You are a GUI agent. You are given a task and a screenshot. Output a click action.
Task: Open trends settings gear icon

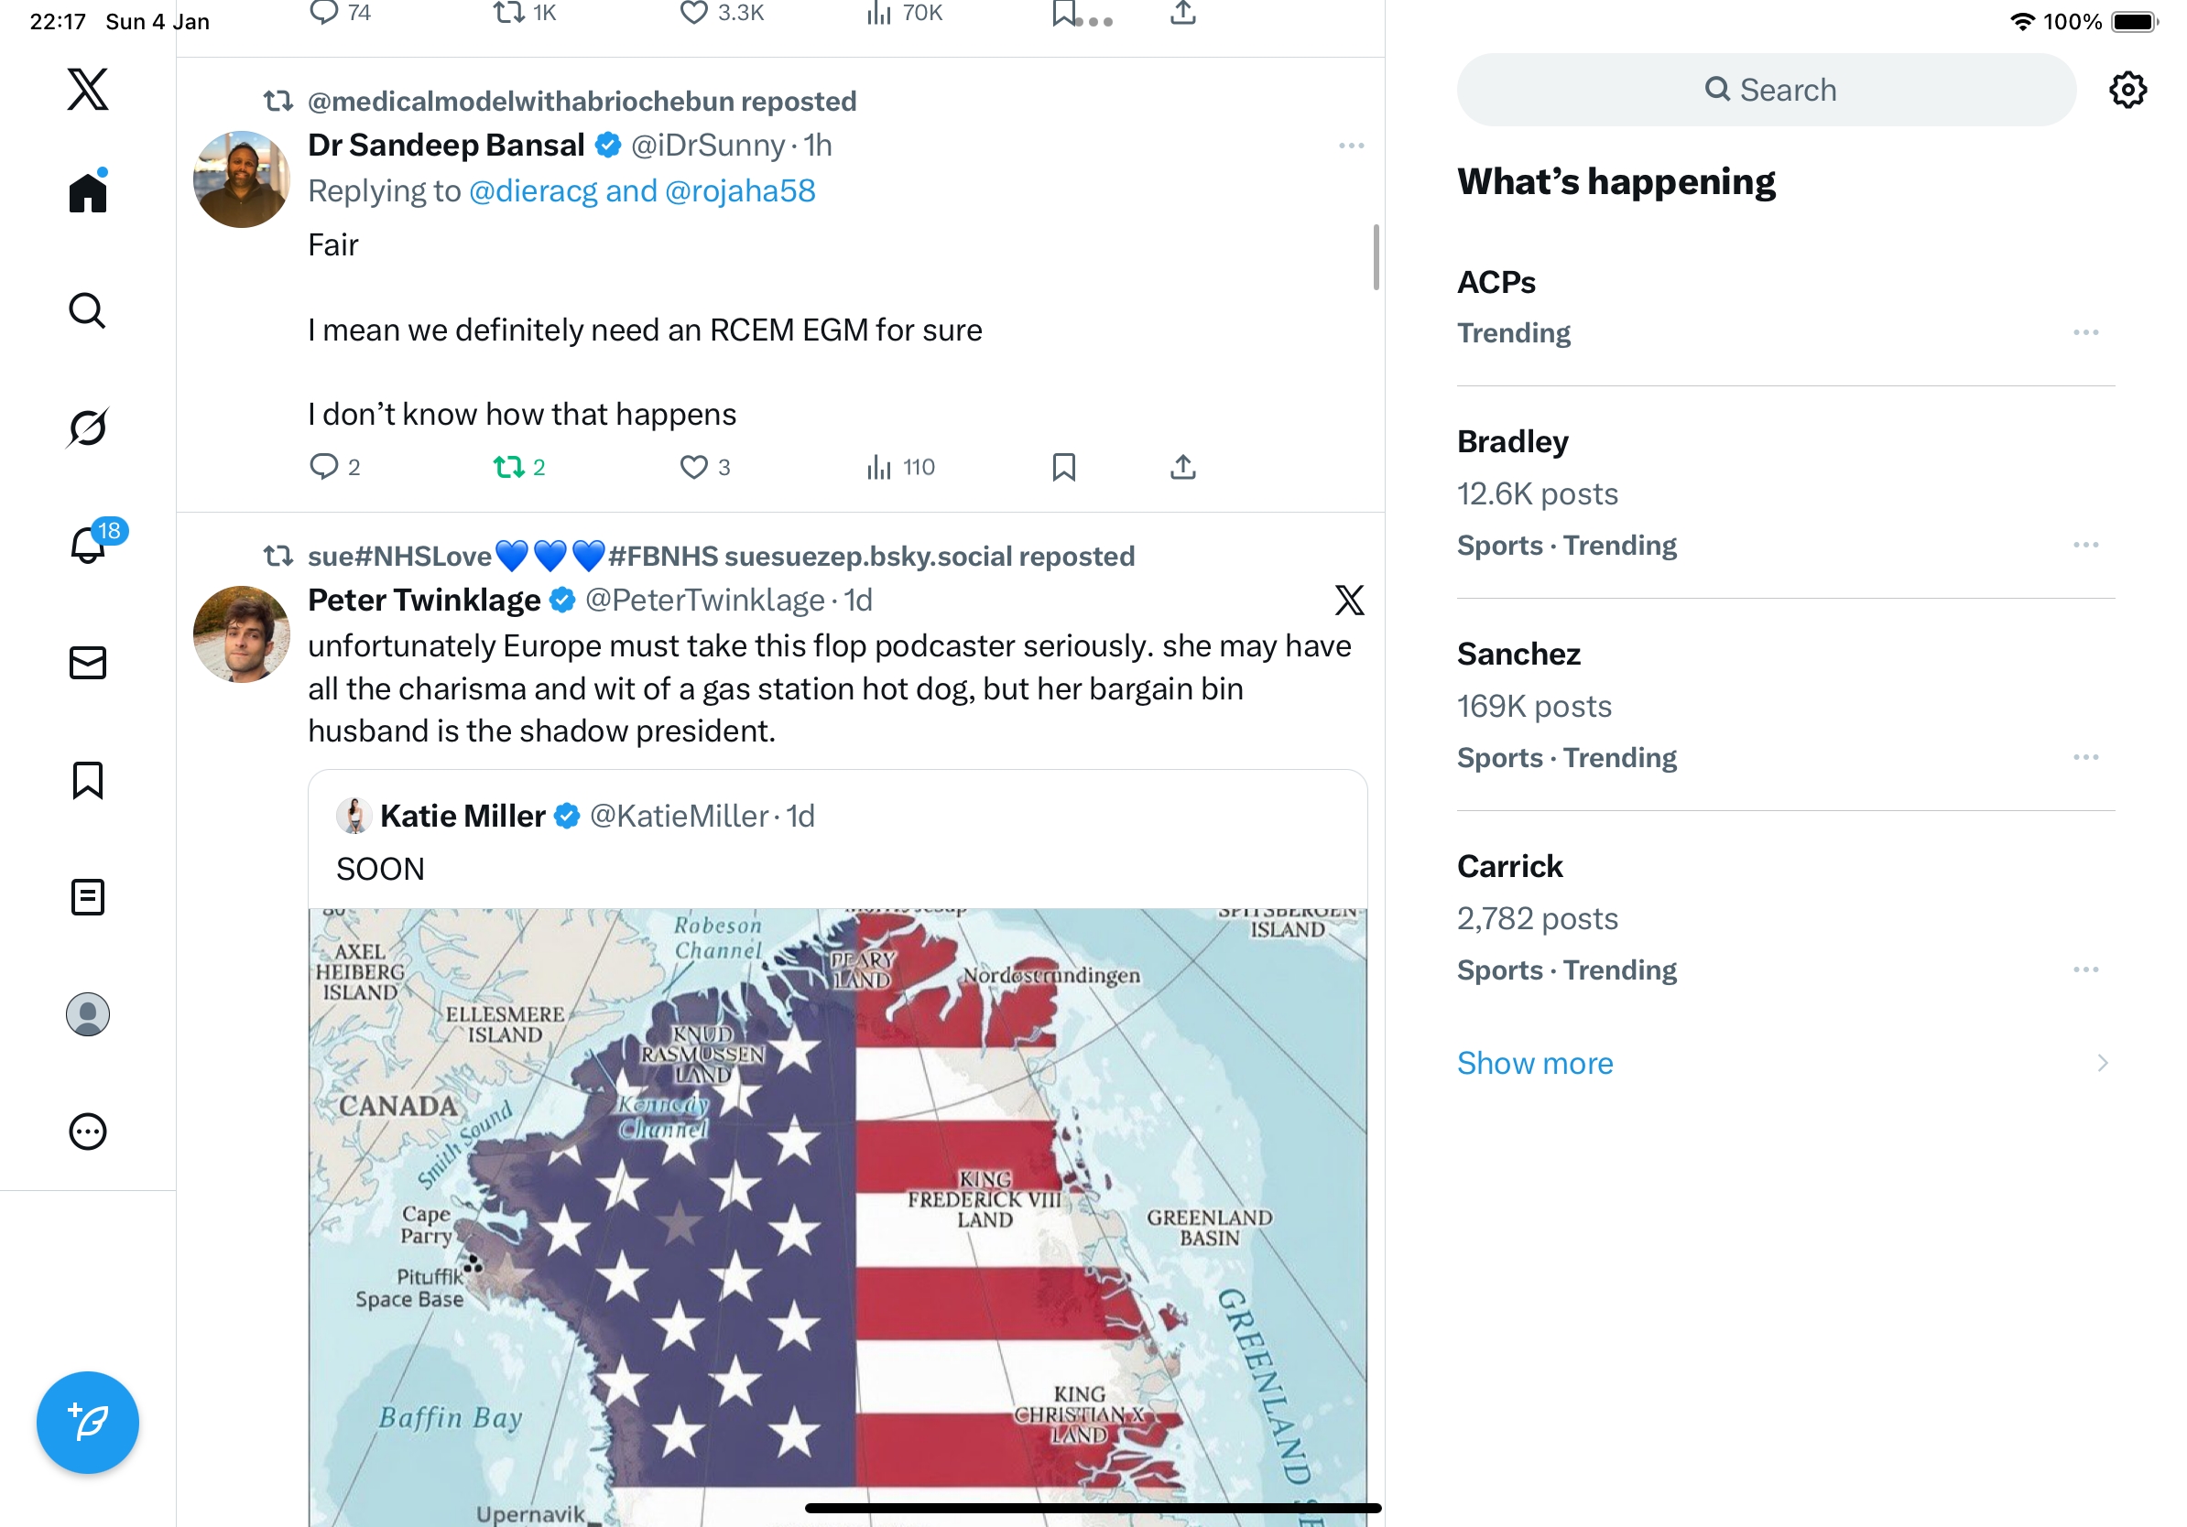coord(2127,90)
